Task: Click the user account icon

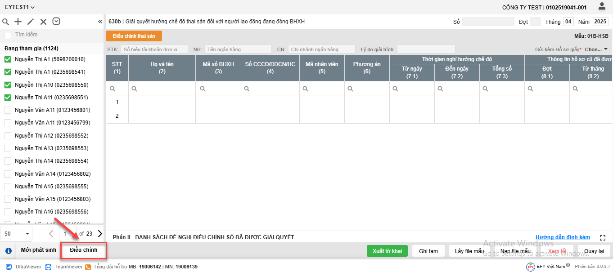Action: [x=602, y=6]
